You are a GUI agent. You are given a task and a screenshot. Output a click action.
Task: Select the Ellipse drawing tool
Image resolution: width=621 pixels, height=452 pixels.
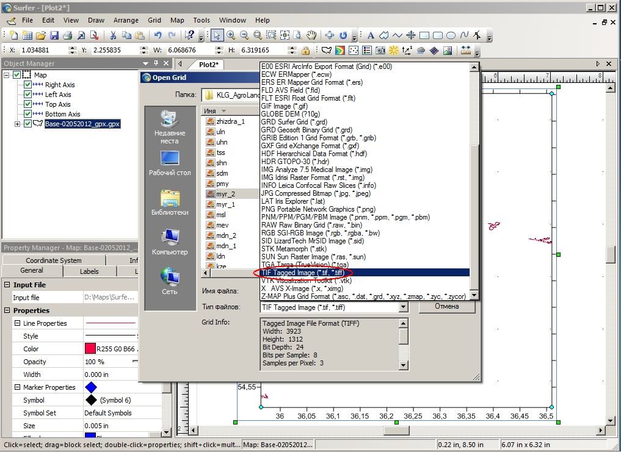[451, 35]
